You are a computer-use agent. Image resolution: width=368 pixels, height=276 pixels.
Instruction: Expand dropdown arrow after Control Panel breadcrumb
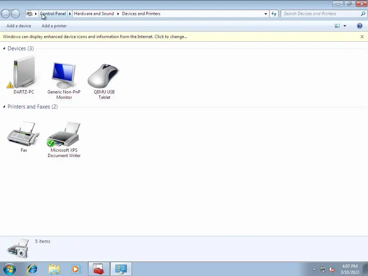(x=70, y=14)
